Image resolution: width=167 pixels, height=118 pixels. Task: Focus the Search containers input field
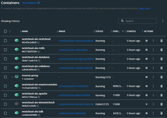[137, 21]
